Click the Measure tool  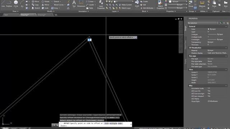[x=202, y=4]
